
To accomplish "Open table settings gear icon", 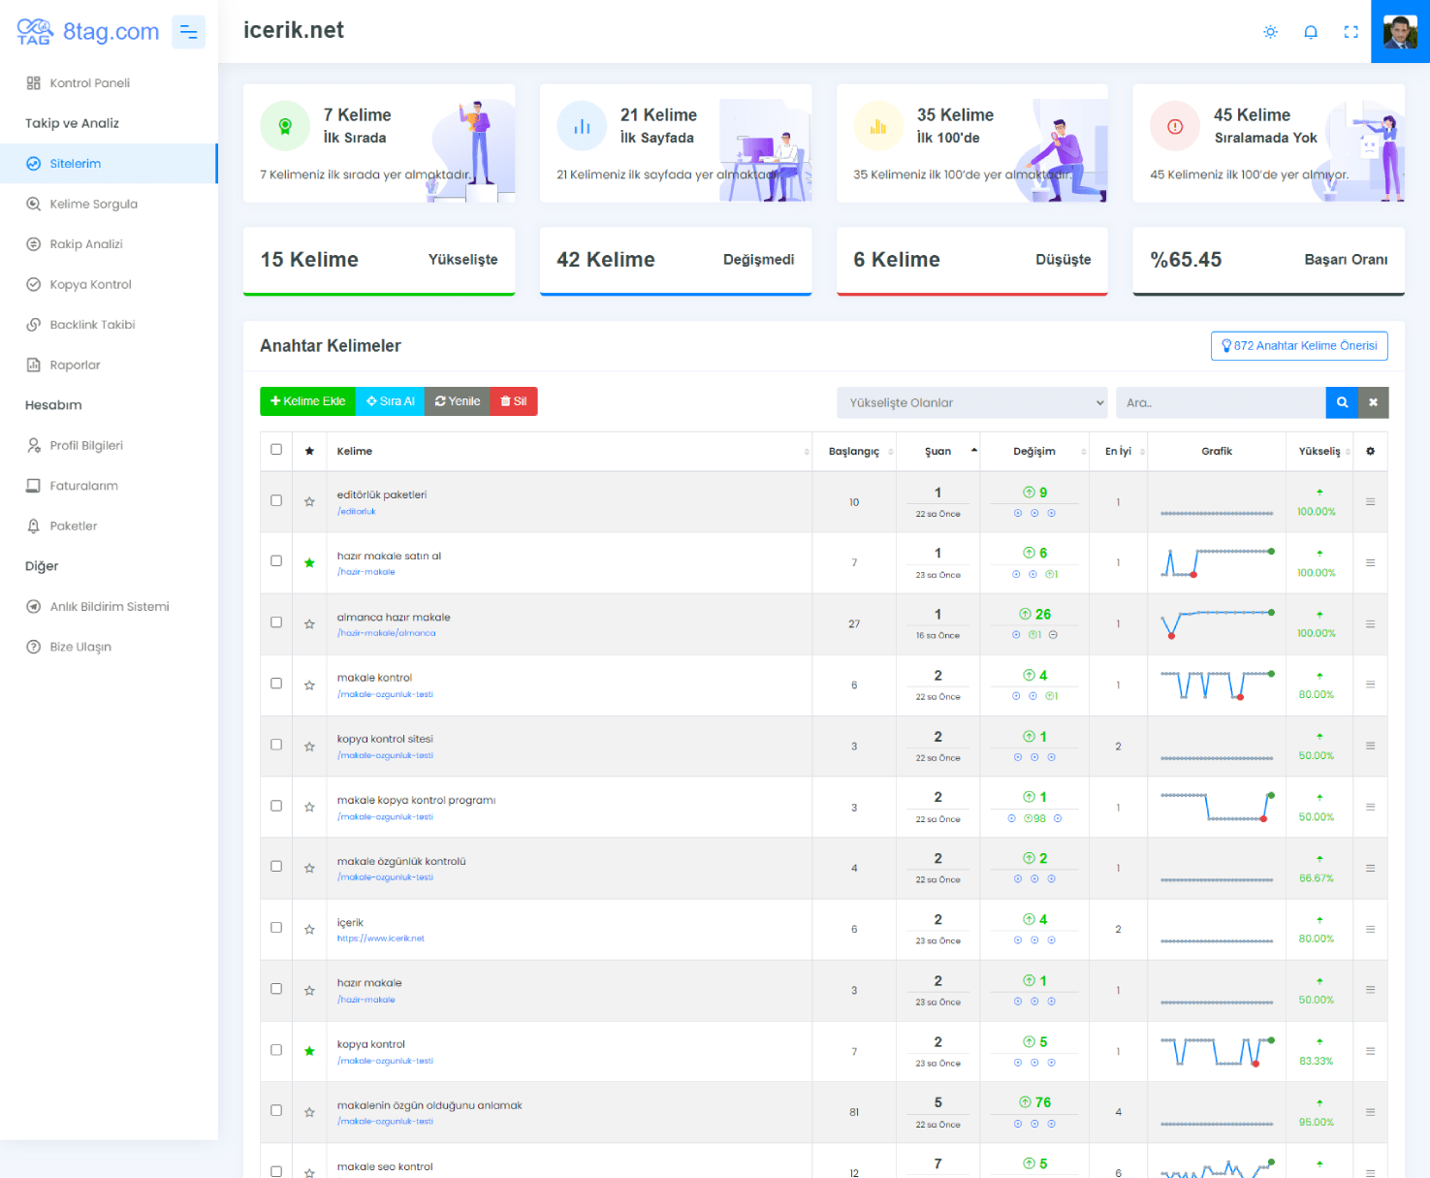I will 1370,451.
